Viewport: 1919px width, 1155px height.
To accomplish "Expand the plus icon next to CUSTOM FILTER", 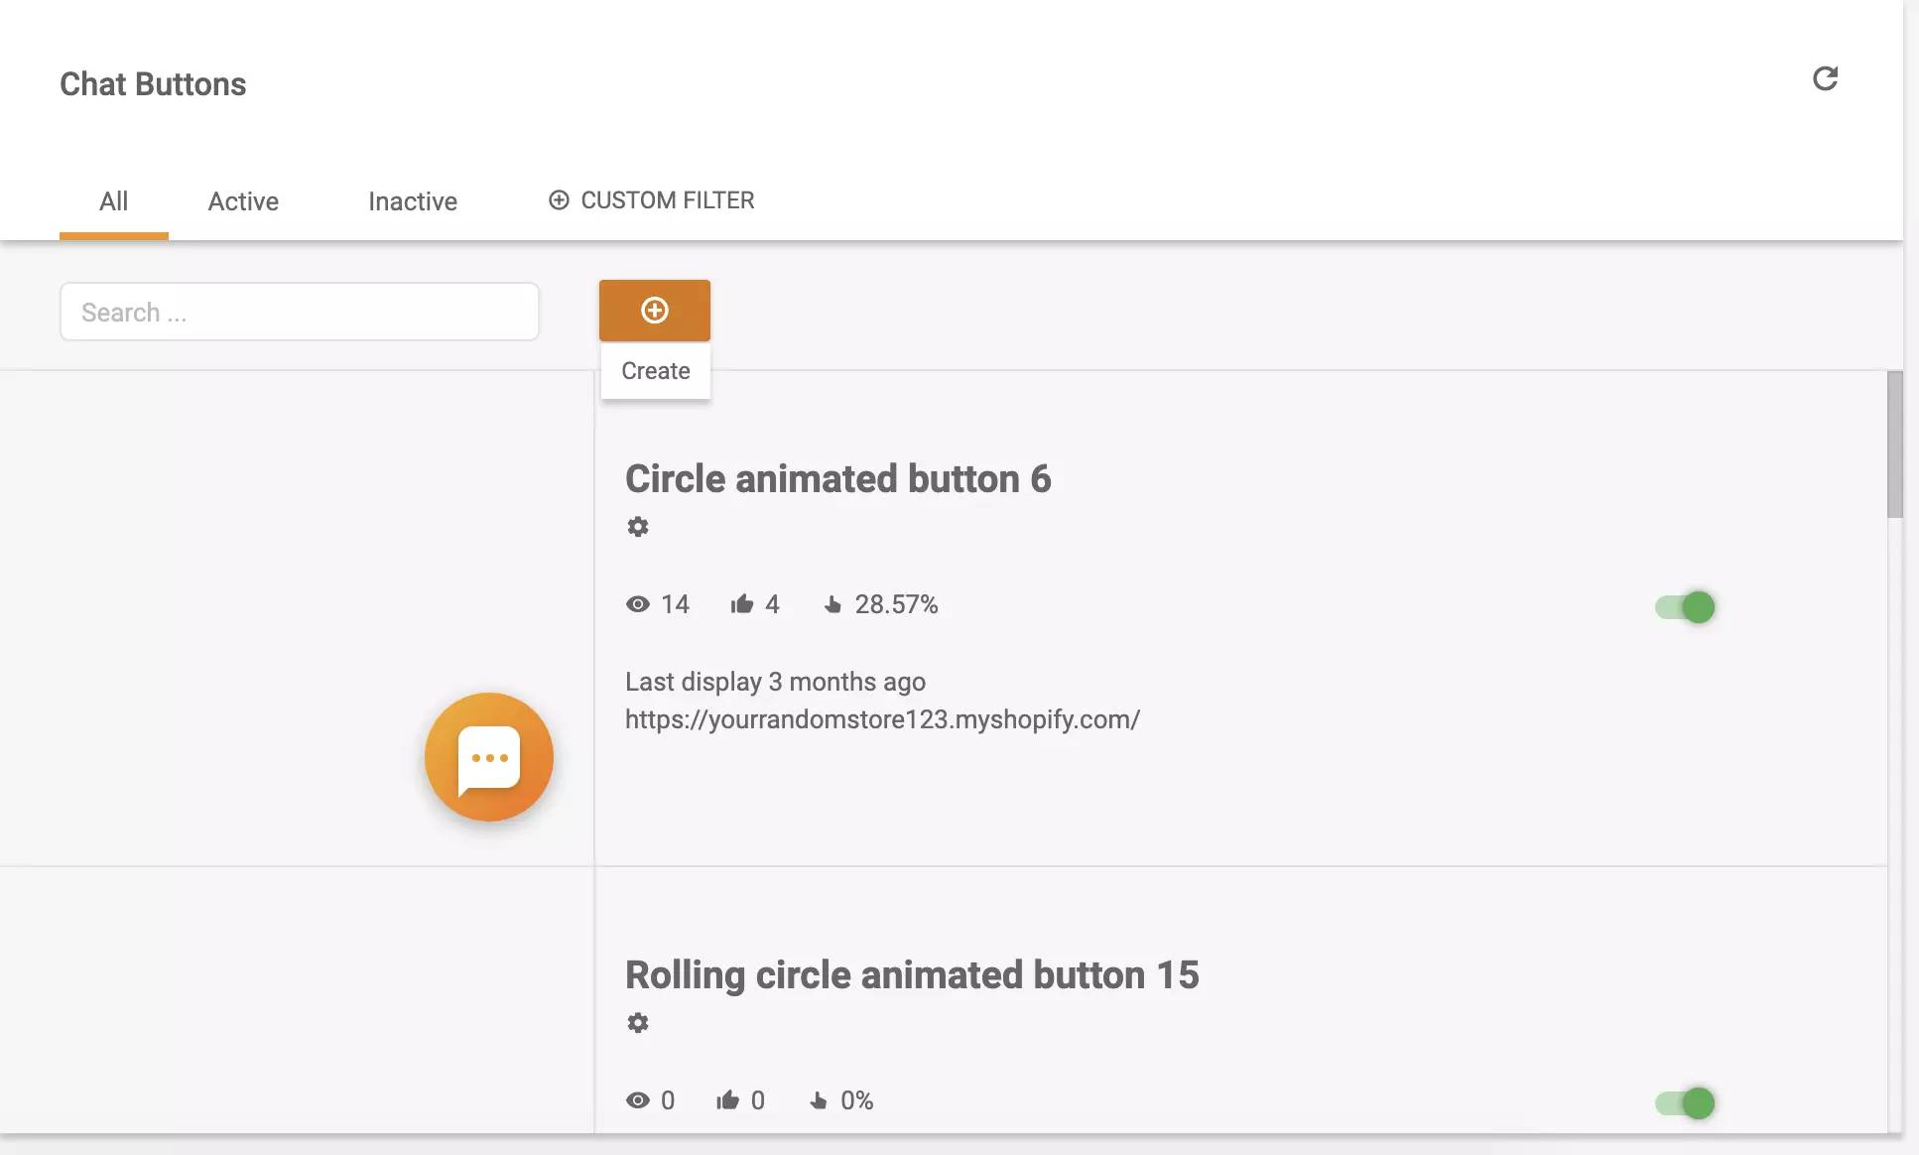I will click(x=560, y=199).
